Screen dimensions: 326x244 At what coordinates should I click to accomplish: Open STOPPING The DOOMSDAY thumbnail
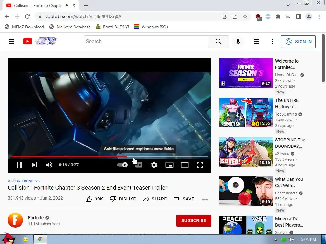click(245, 152)
